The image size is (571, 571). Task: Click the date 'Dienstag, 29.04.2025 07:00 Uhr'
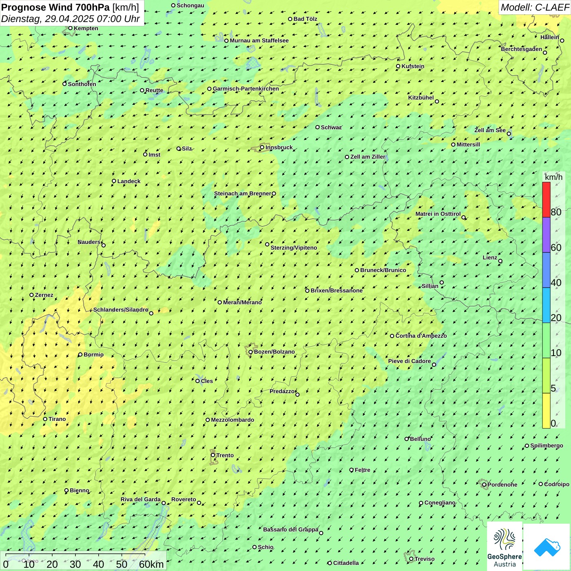(70, 19)
